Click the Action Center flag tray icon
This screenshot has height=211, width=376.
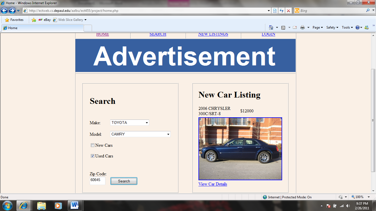click(328, 206)
